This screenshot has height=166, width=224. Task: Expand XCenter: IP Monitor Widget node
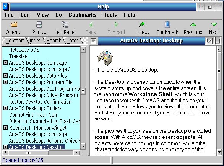point(5,127)
